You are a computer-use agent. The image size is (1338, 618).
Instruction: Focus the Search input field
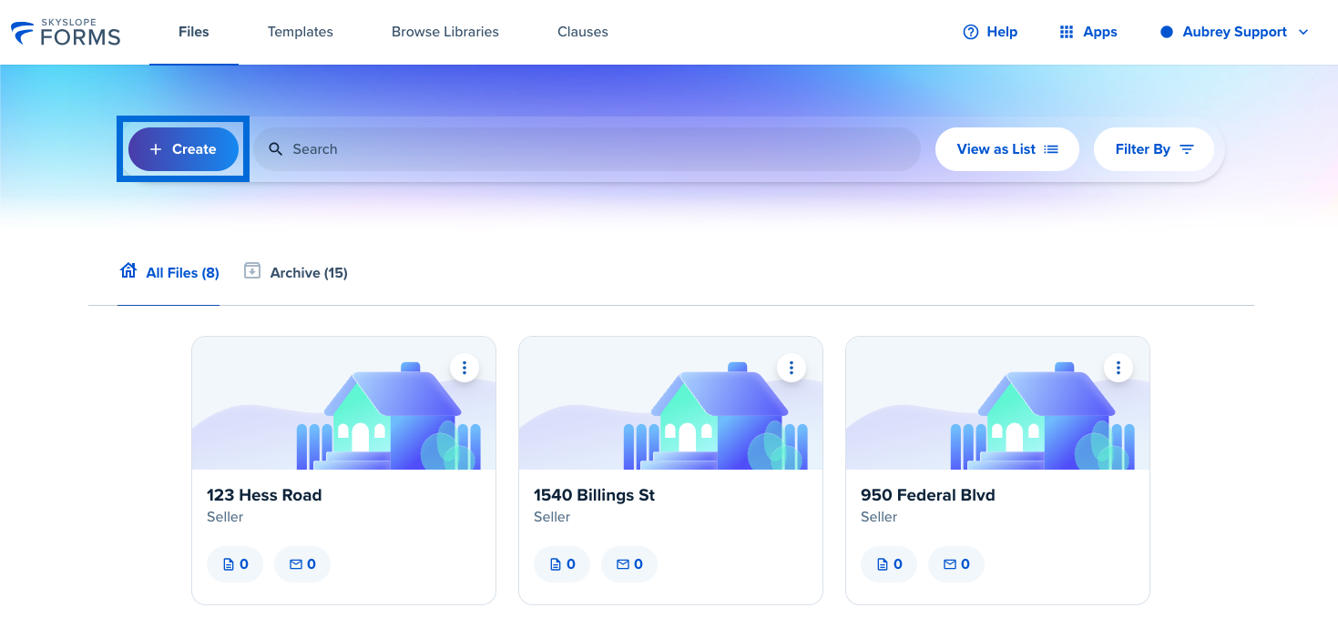587,149
